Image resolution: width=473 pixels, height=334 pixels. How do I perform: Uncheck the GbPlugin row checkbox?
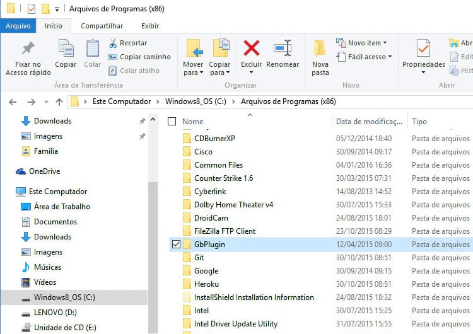point(176,244)
